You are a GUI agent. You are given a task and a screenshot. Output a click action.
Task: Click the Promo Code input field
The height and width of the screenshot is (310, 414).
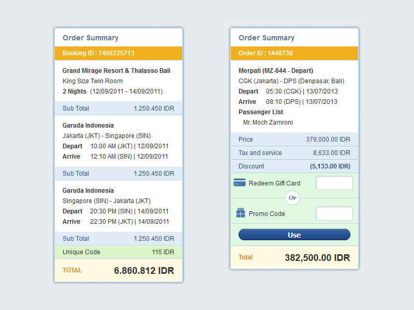pos(334,213)
